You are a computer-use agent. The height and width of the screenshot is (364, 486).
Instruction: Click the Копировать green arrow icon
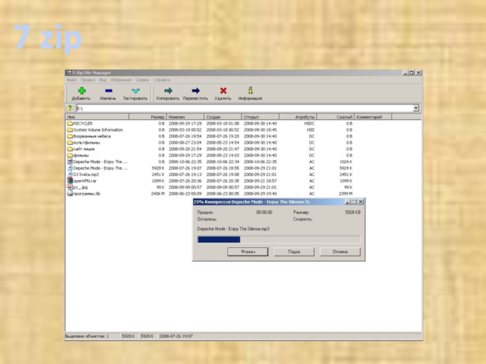click(168, 90)
